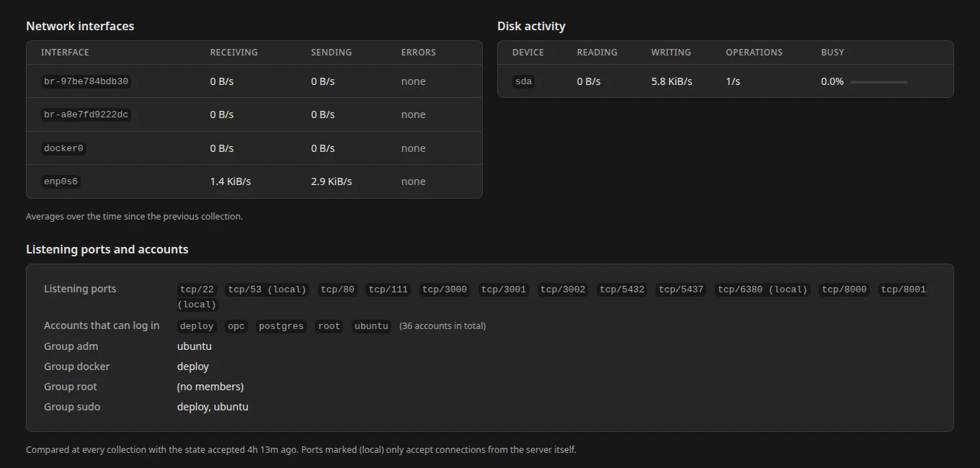The width and height of the screenshot is (980, 468).
Task: Select enp0s6 receiving value 1.4 KiB/s
Action: pyautogui.click(x=231, y=181)
